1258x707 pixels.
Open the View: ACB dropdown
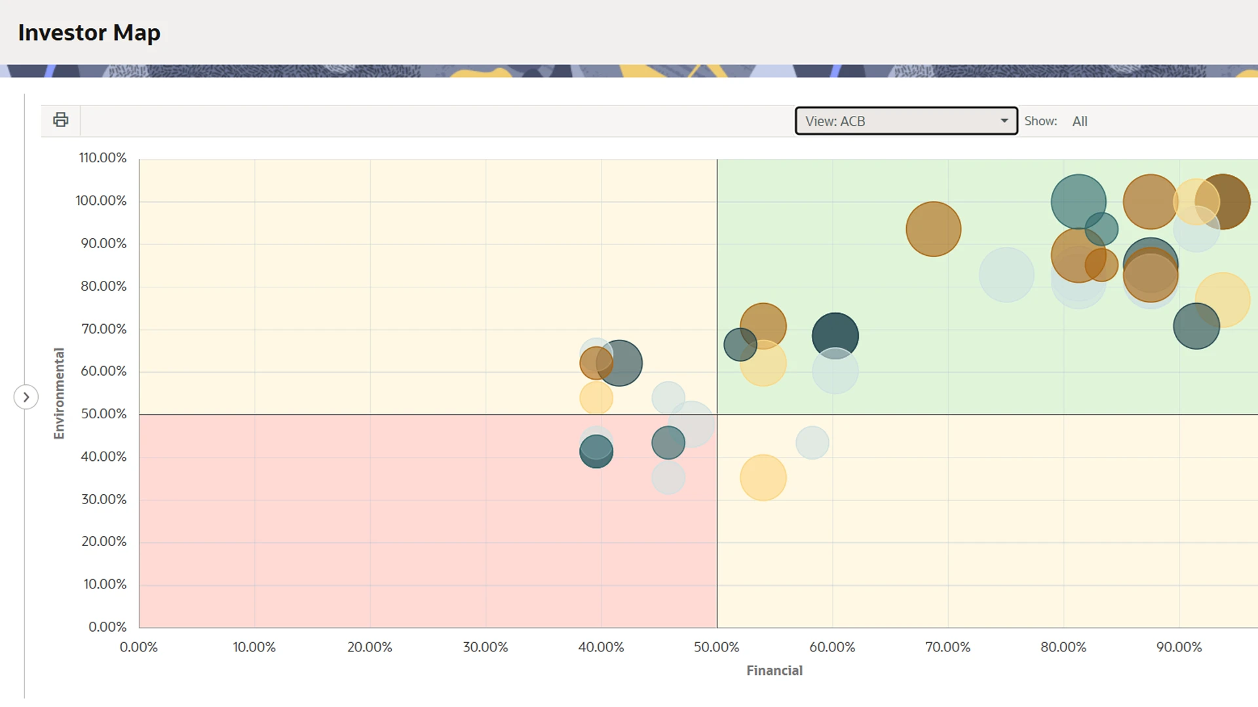click(905, 121)
